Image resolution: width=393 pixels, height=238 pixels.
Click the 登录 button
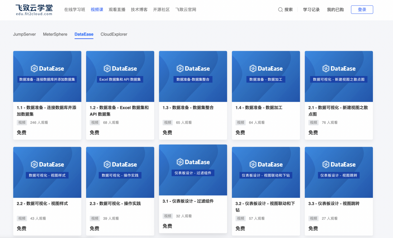[362, 9]
